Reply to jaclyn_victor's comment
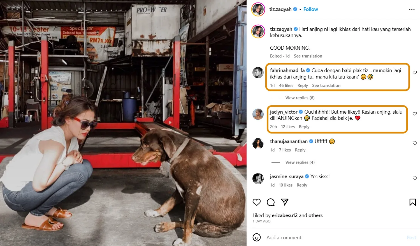Screen dimensions: 420x246 (304, 127)
